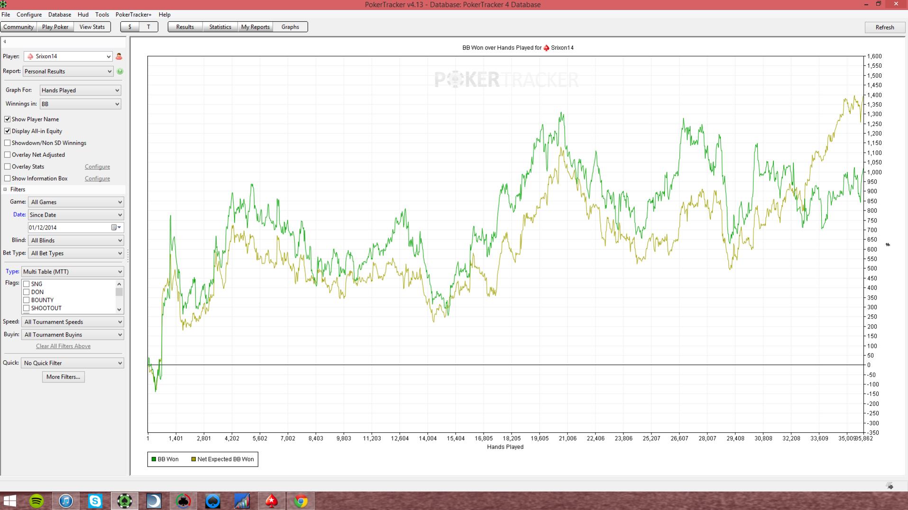Screen dimensions: 908x510
Task: Open the Windows Start menu
Action: [9, 501]
